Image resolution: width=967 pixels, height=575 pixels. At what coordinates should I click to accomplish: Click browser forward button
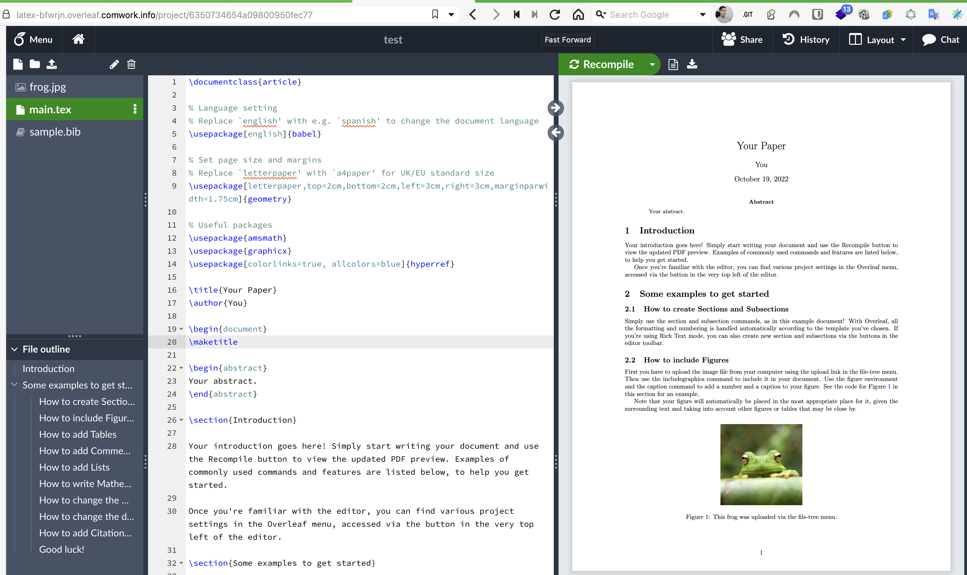point(496,15)
